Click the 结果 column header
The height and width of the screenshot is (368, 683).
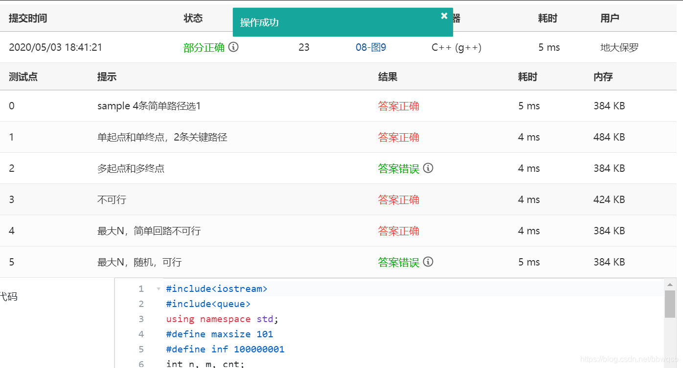click(x=387, y=77)
